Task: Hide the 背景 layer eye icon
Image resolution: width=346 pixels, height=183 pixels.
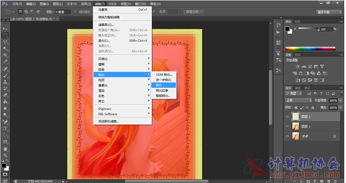Action: [x=287, y=136]
